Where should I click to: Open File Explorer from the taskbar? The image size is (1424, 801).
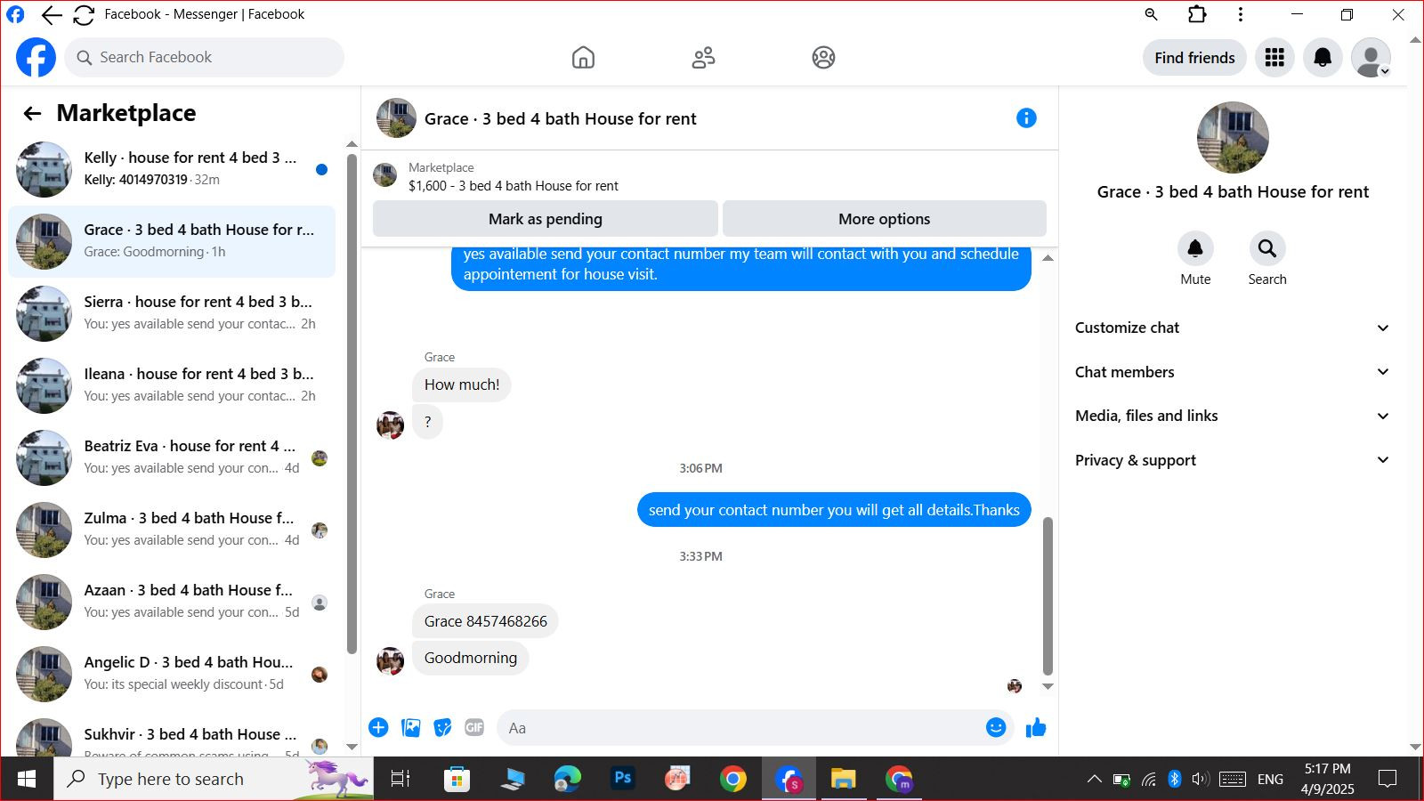[843, 779]
